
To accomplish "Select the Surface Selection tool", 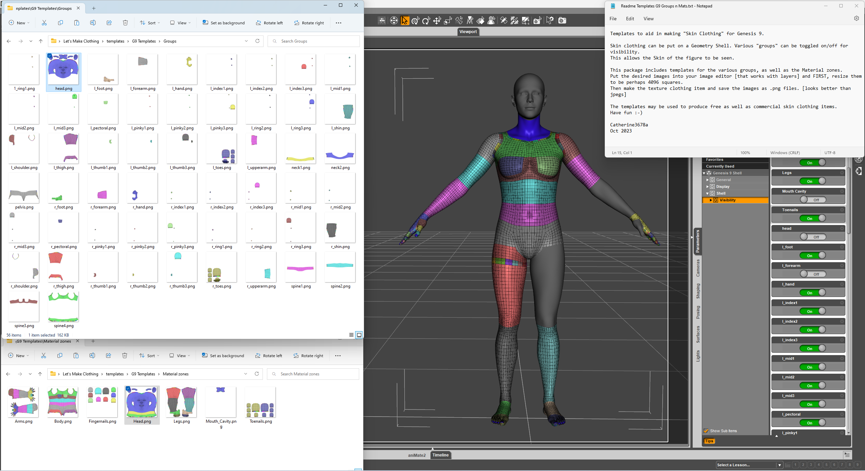I will pos(480,21).
